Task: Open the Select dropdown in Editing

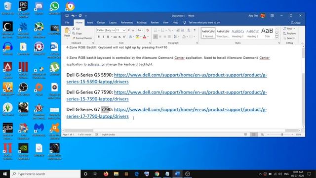Action: (289, 38)
